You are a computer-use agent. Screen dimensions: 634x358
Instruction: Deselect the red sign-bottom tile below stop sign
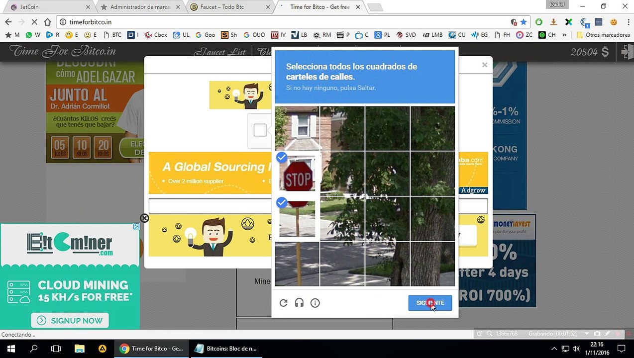pos(297,218)
